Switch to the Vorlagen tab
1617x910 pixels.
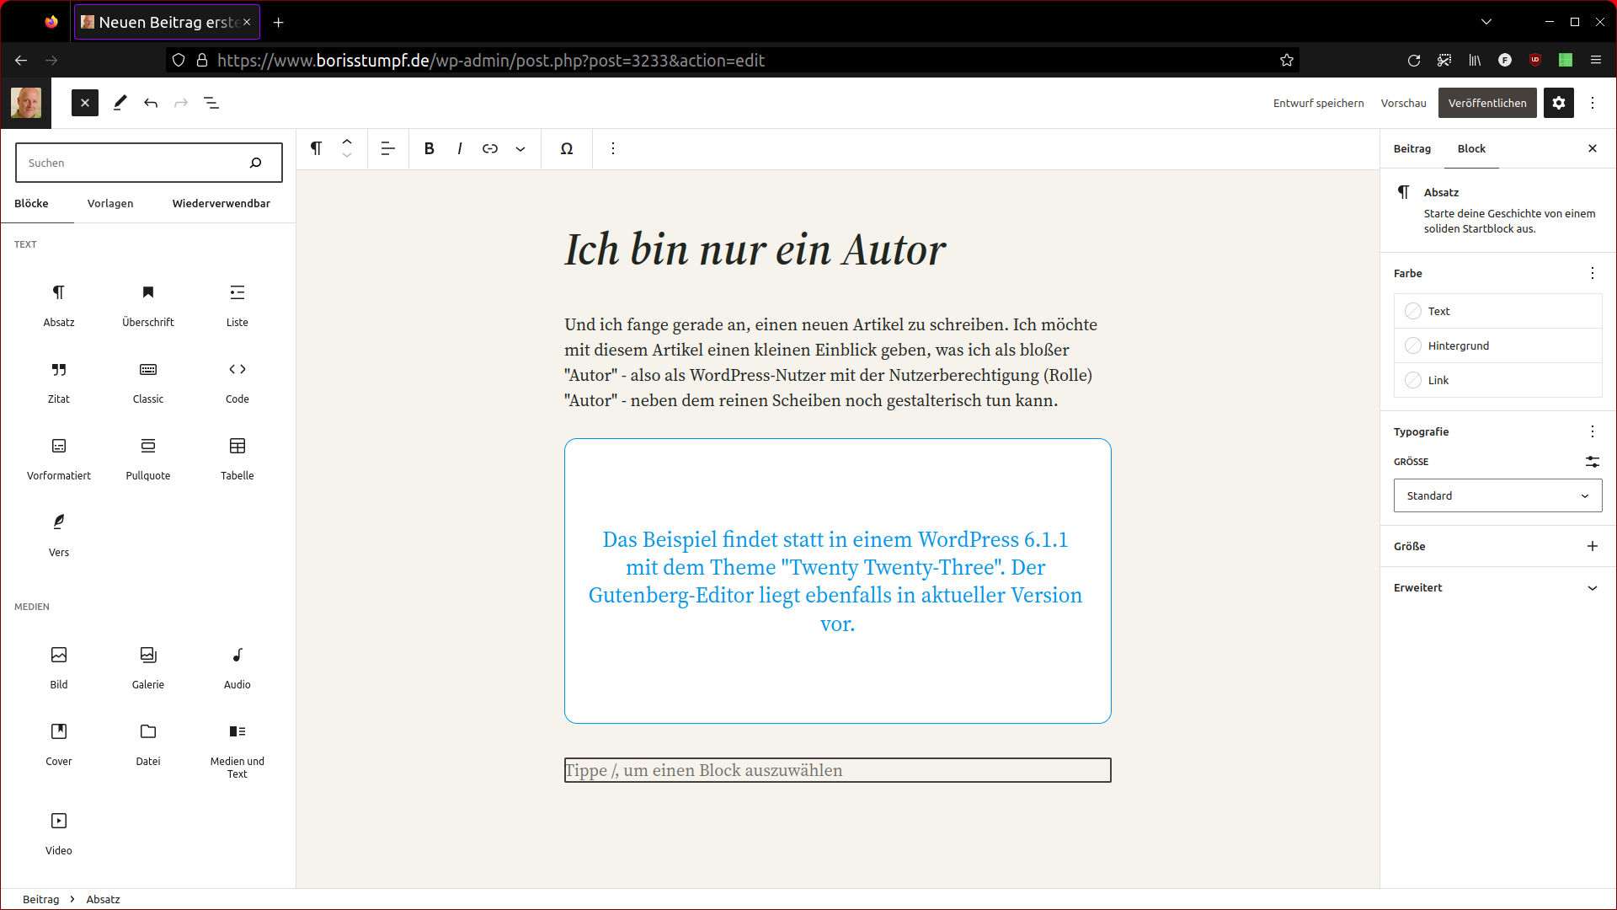pos(110,203)
